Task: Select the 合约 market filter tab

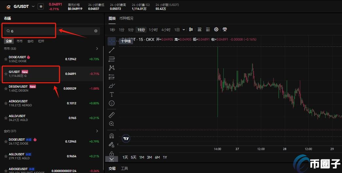Action: pyautogui.click(x=30, y=41)
